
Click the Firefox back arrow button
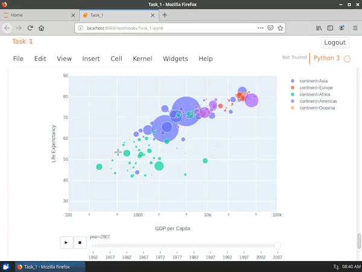pyautogui.click(x=7, y=28)
